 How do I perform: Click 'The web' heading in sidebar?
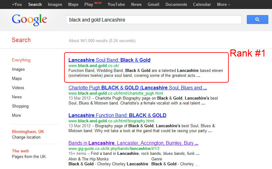tap(20, 151)
